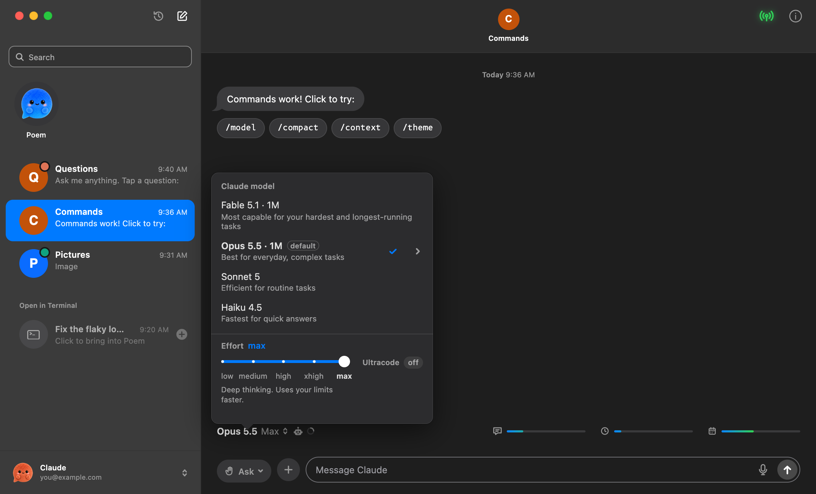The image size is (816, 494).
Task: Toggle the Ultracode off switch
Action: tap(413, 362)
